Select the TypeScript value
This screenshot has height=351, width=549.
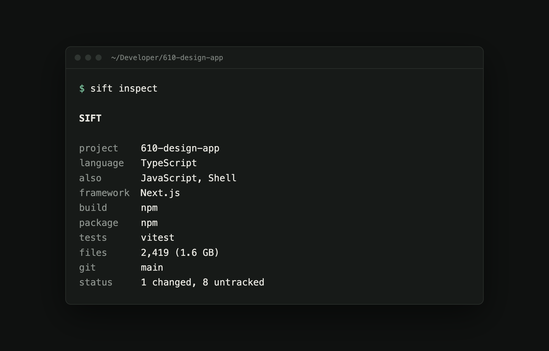coord(169,163)
